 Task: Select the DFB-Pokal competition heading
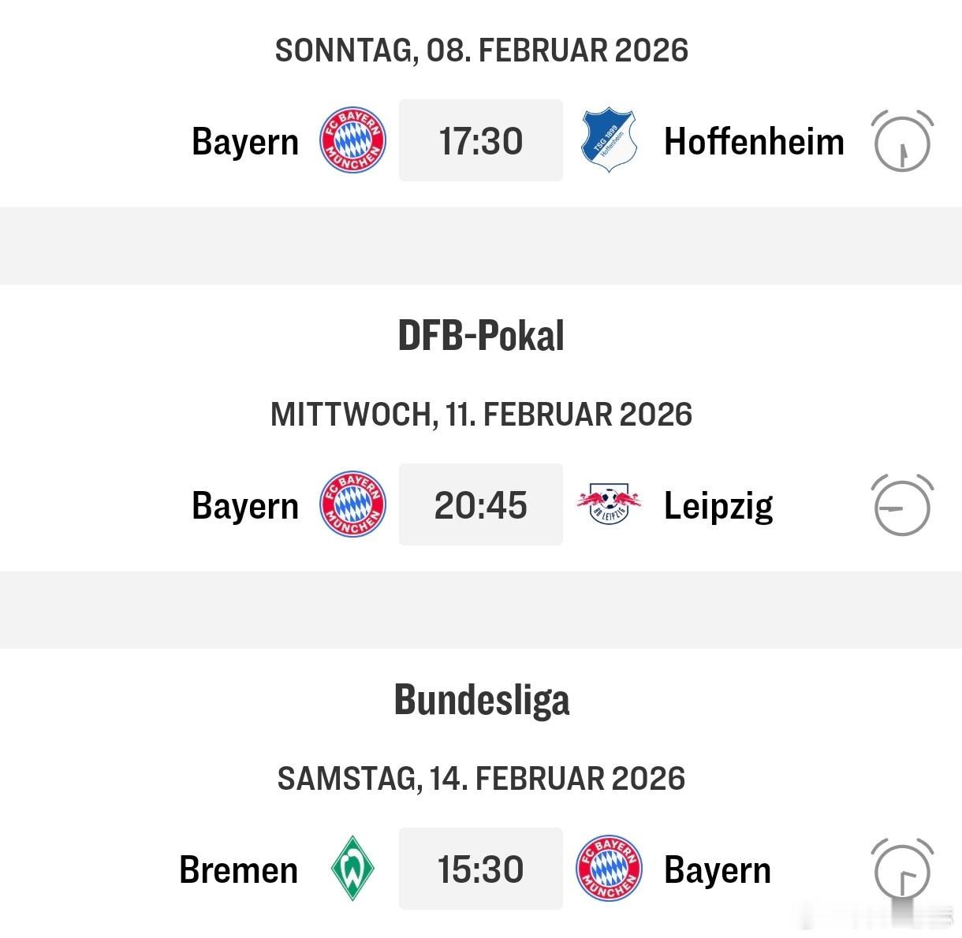(x=481, y=336)
